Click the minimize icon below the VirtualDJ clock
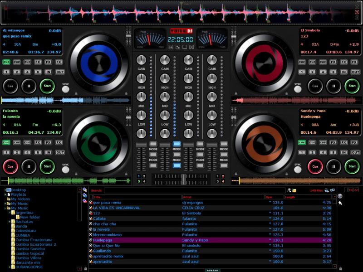The height and width of the screenshot is (272, 363). point(185,47)
